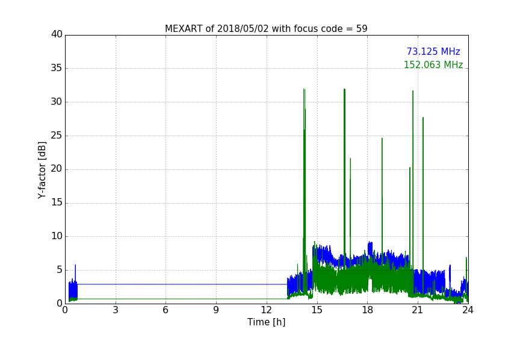Click the y-axis tick label '20'

coord(57,169)
